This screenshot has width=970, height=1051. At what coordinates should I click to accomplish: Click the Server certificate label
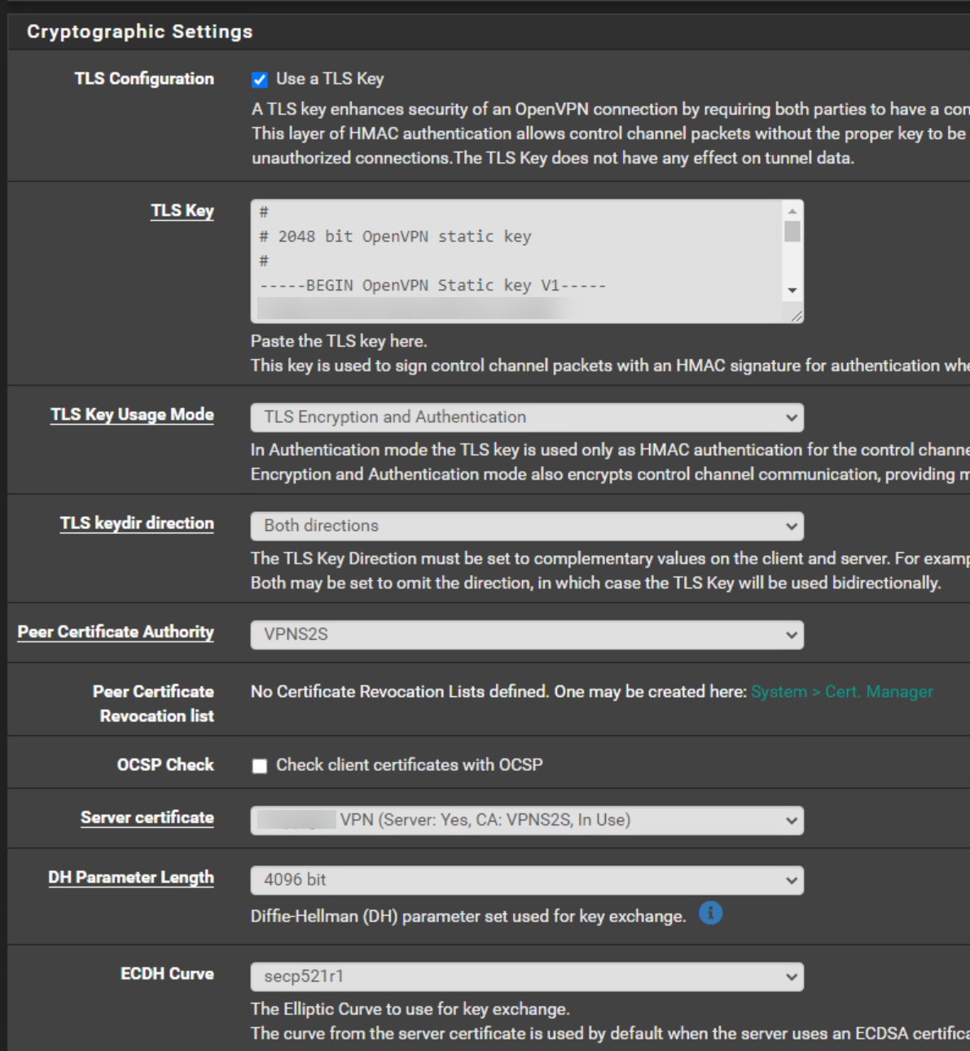tap(147, 817)
